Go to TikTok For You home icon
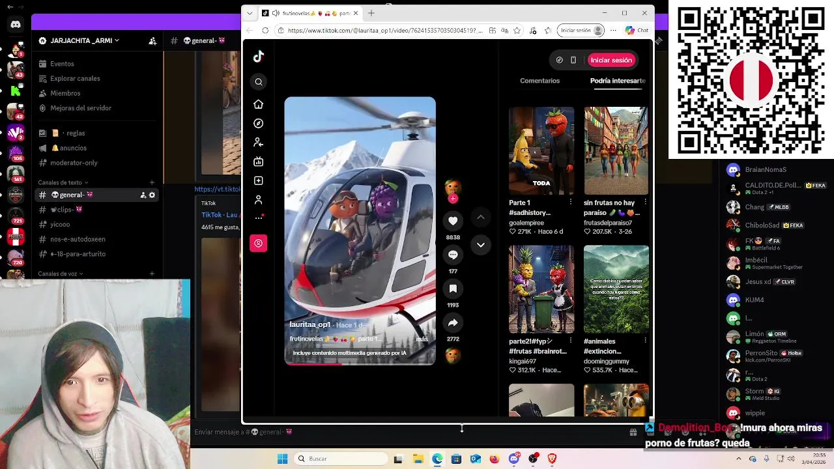 [x=259, y=104]
